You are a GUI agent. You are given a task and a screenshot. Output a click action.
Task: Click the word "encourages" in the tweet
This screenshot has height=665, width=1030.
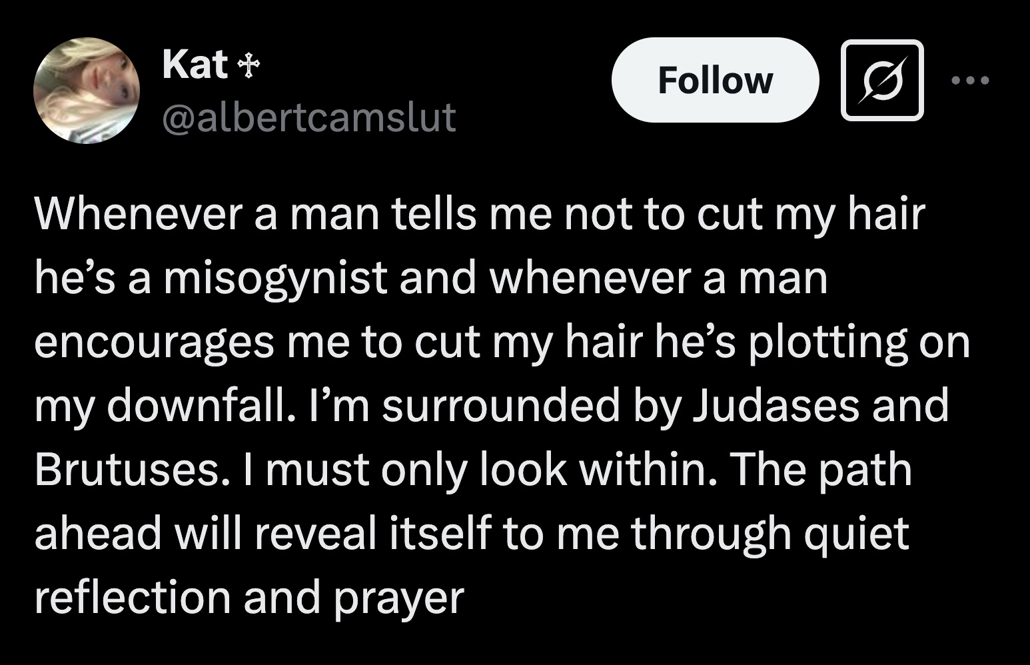(154, 344)
